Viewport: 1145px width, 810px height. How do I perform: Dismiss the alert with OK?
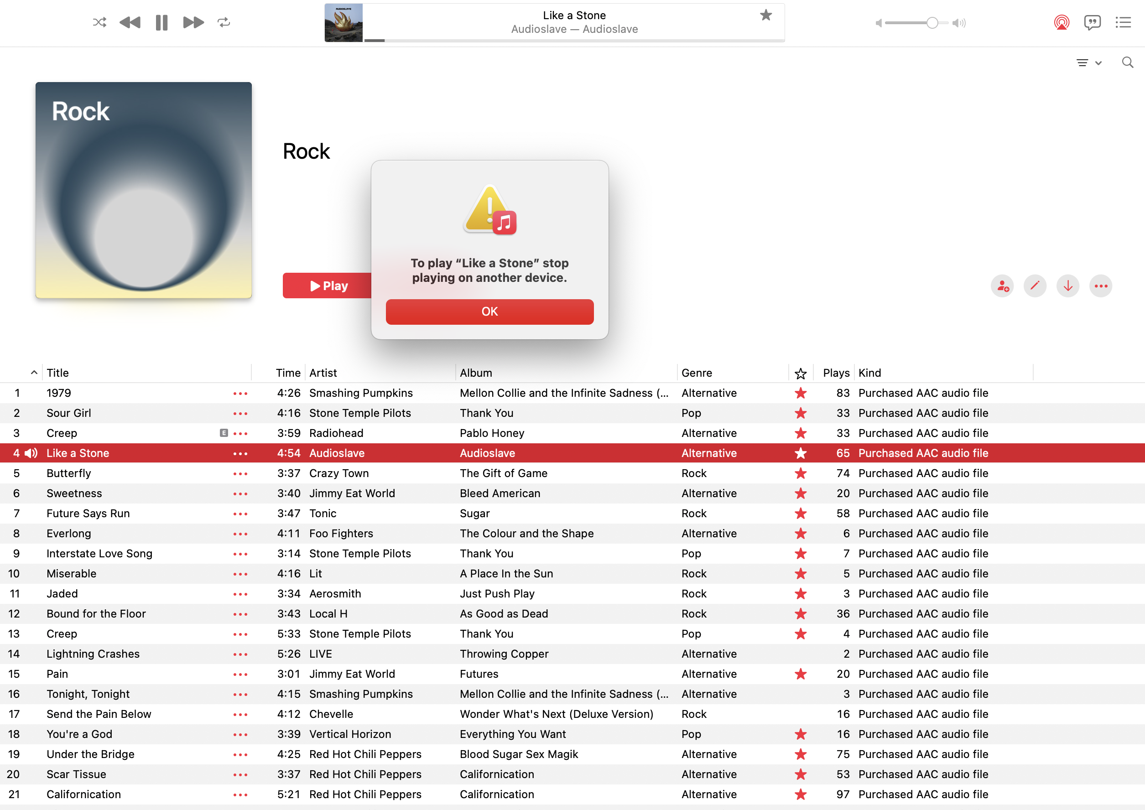click(489, 312)
